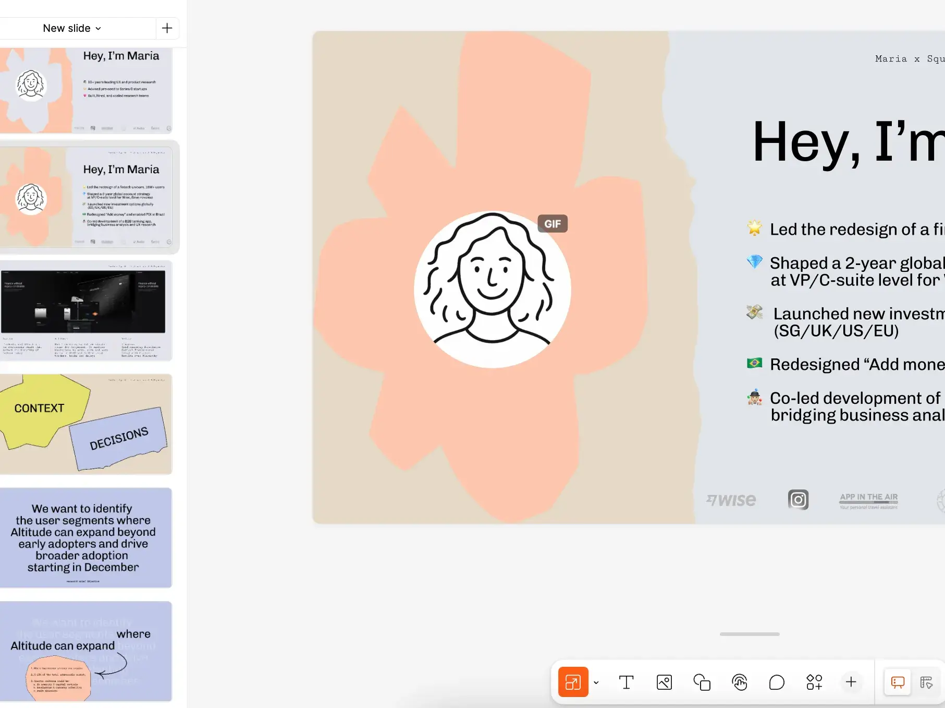The width and height of the screenshot is (945, 708).
Task: Select the Shape tool
Action: pos(702,682)
